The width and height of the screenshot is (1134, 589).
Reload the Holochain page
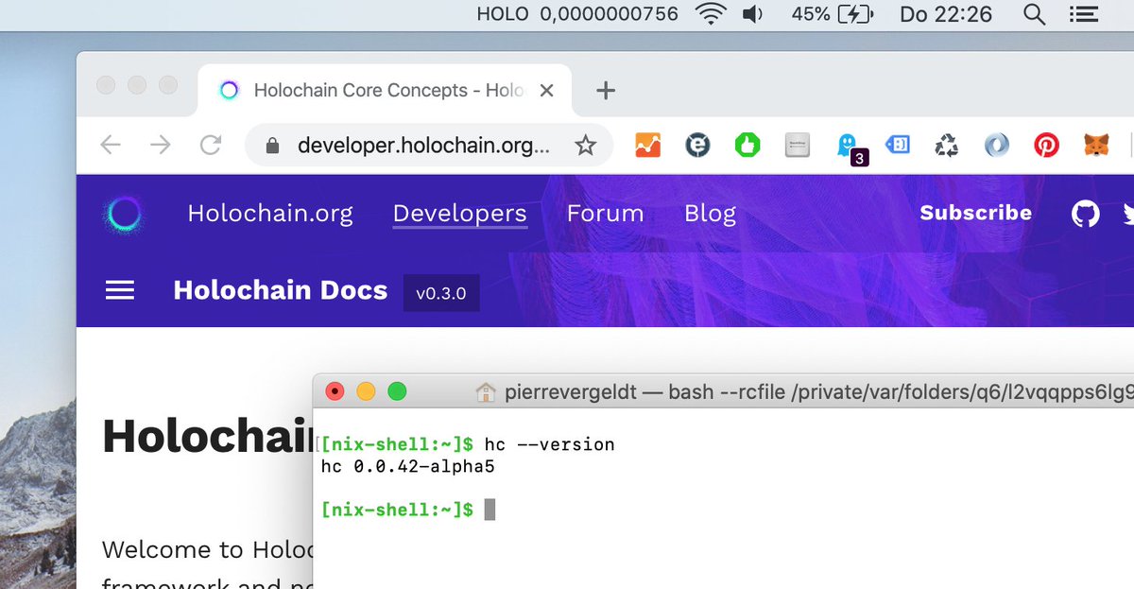tap(210, 145)
